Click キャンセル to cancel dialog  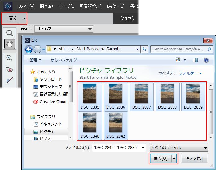(x=195, y=158)
